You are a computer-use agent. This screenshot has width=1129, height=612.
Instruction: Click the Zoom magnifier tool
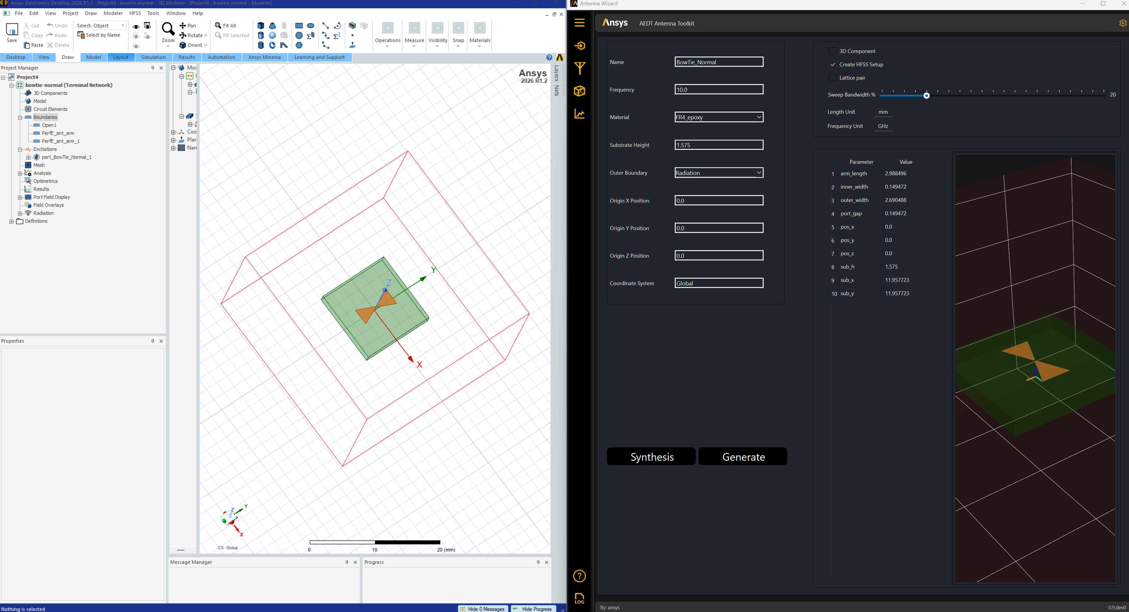click(x=168, y=29)
